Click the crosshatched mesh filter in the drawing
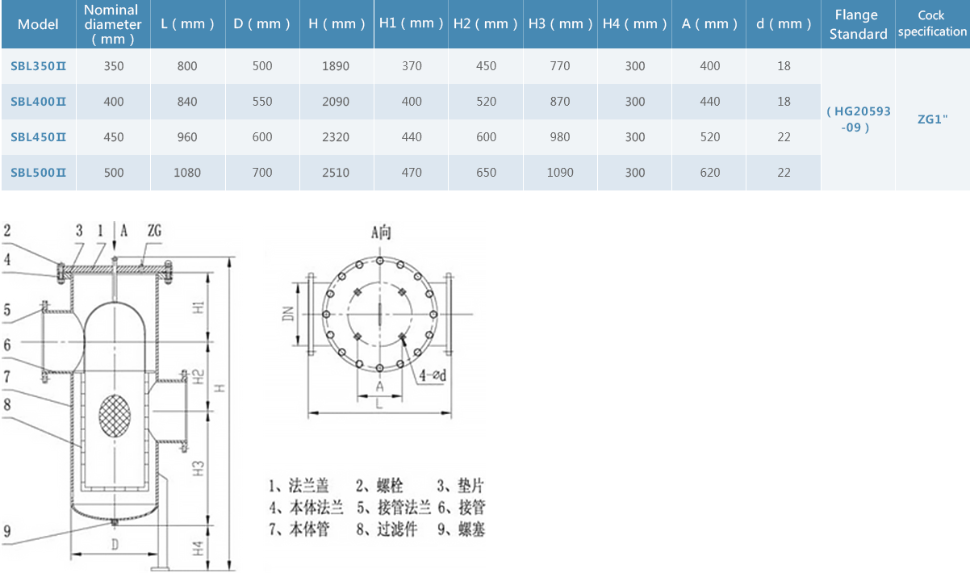Image resolution: width=970 pixels, height=573 pixels. tap(115, 415)
